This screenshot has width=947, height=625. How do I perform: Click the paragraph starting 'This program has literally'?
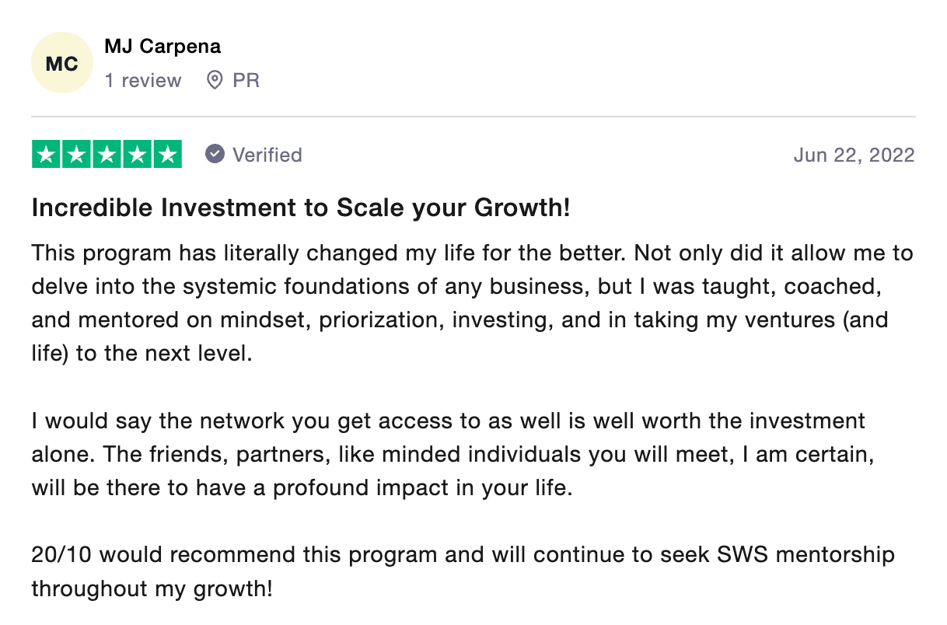[x=467, y=303]
